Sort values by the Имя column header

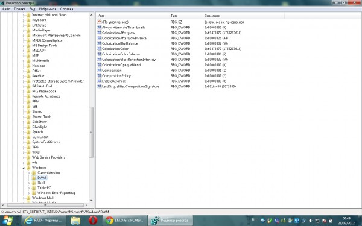click(x=133, y=16)
